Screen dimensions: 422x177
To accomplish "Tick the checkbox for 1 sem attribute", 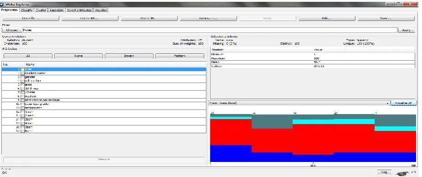I will (23, 112).
